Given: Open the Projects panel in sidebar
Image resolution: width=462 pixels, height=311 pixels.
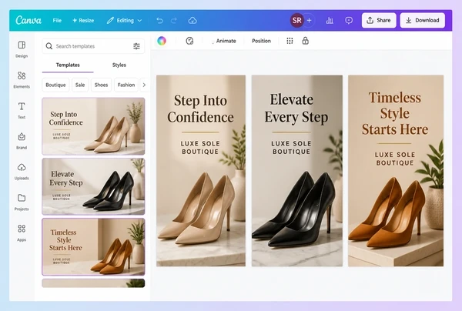Looking at the screenshot, I should pos(22,202).
